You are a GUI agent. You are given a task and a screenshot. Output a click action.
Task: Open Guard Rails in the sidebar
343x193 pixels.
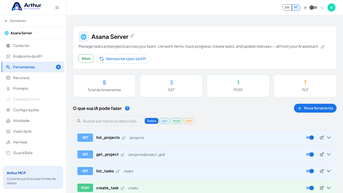pos(33,153)
